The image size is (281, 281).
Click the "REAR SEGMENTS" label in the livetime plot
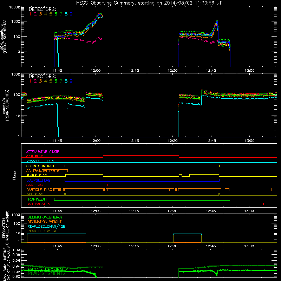click(x=47, y=274)
